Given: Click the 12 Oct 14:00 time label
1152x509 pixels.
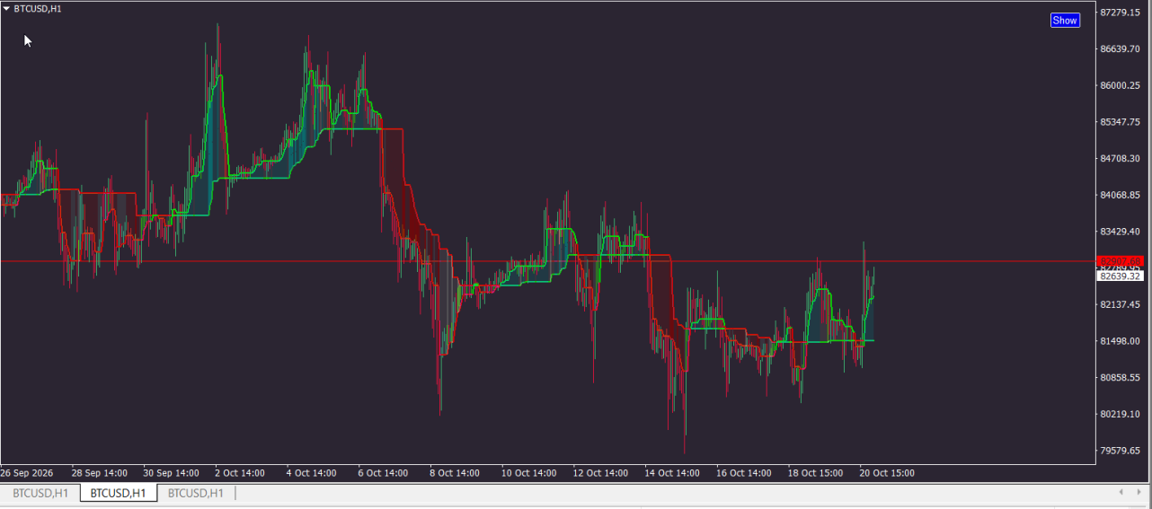Looking at the screenshot, I should click(x=601, y=472).
